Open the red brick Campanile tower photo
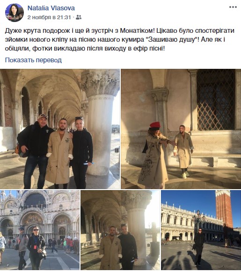 tap(201, 230)
